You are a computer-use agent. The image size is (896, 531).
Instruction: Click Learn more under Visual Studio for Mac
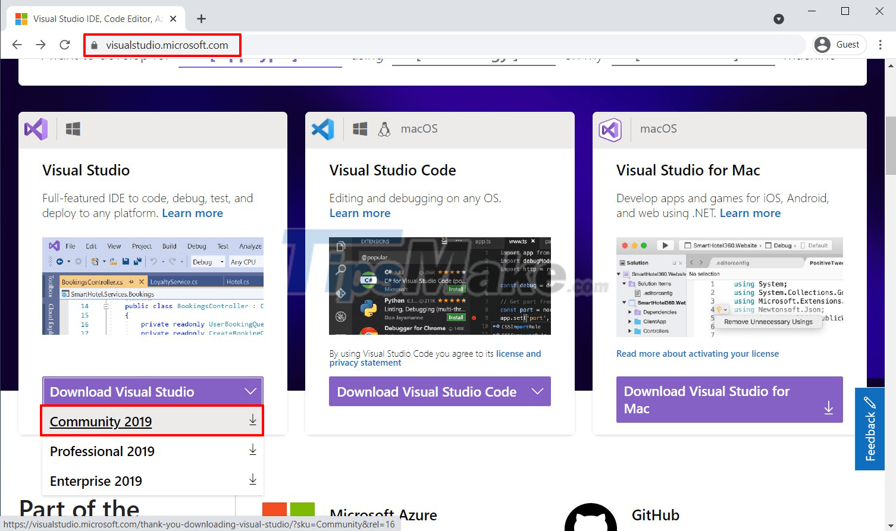(x=750, y=213)
